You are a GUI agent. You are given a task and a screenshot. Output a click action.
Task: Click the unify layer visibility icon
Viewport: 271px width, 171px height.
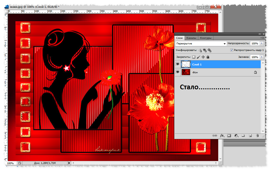pos(205,50)
